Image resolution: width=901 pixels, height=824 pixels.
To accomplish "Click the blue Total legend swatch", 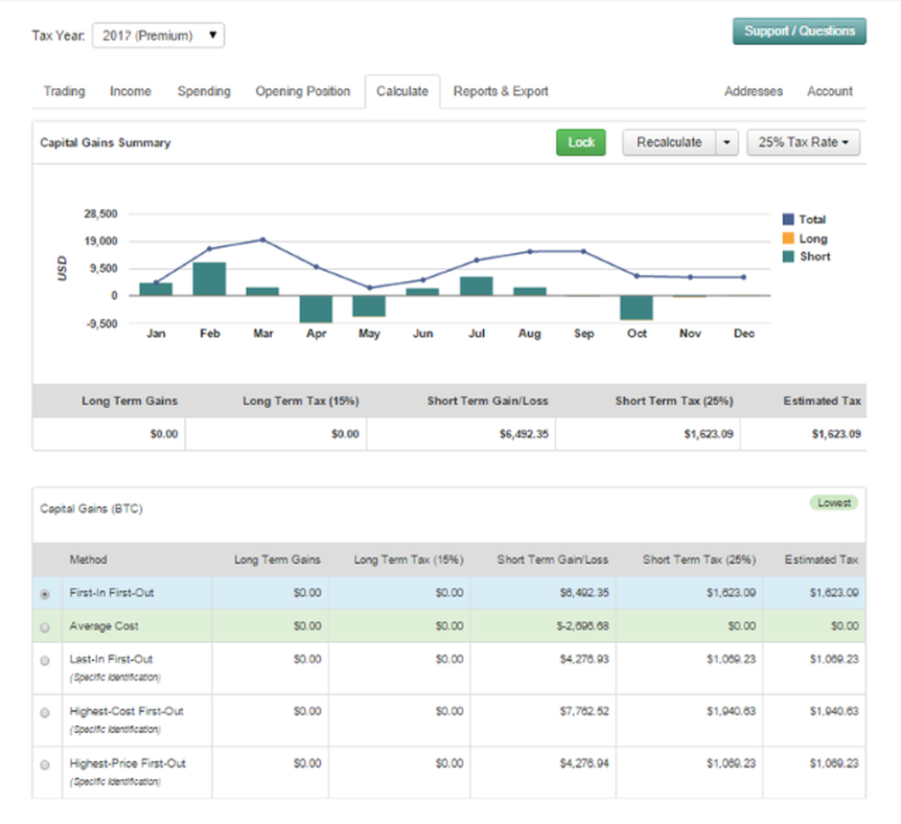I will pos(788,220).
